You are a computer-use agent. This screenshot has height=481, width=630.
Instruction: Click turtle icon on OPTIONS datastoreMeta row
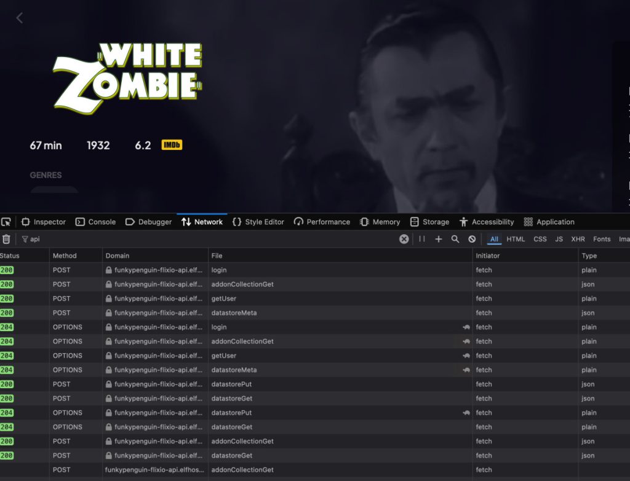click(x=466, y=370)
